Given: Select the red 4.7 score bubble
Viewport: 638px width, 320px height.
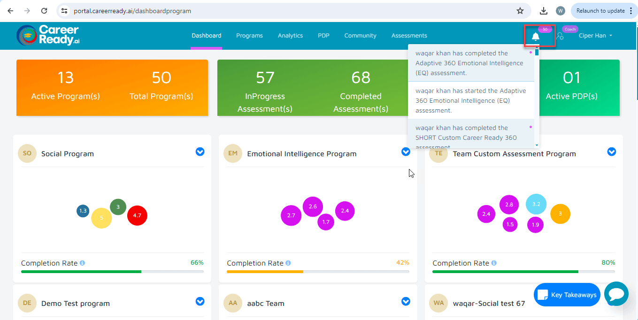Looking at the screenshot, I should (x=137, y=215).
